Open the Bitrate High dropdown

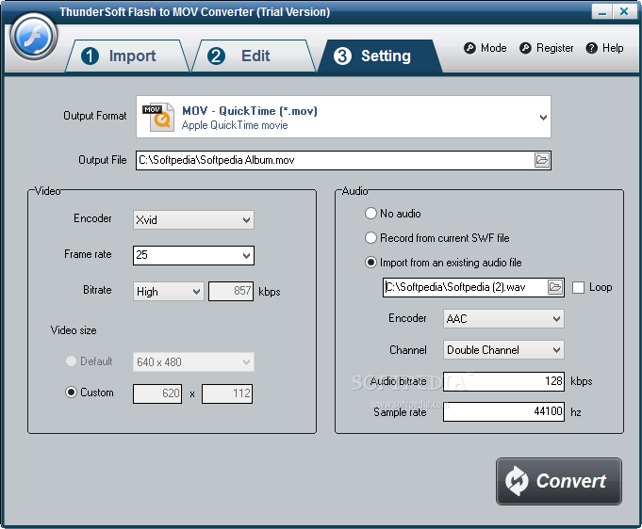pos(169,292)
